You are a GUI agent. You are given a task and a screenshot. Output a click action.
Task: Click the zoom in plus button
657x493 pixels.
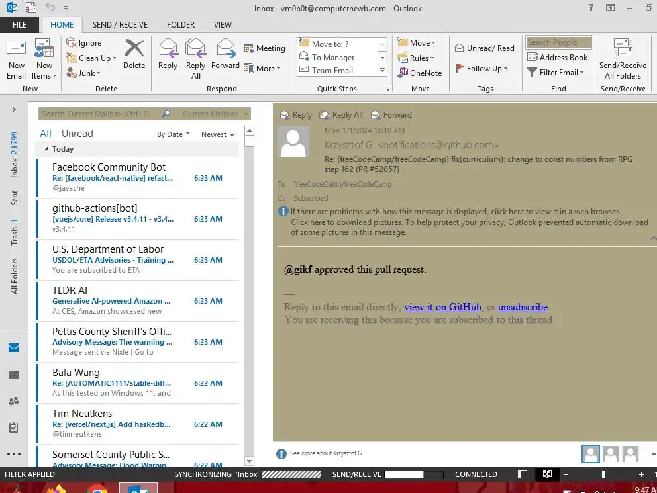click(x=641, y=474)
